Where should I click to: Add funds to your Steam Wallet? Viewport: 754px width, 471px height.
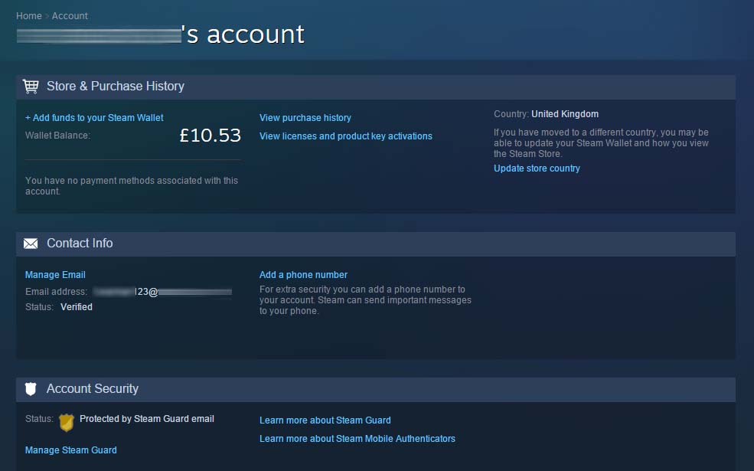click(94, 118)
